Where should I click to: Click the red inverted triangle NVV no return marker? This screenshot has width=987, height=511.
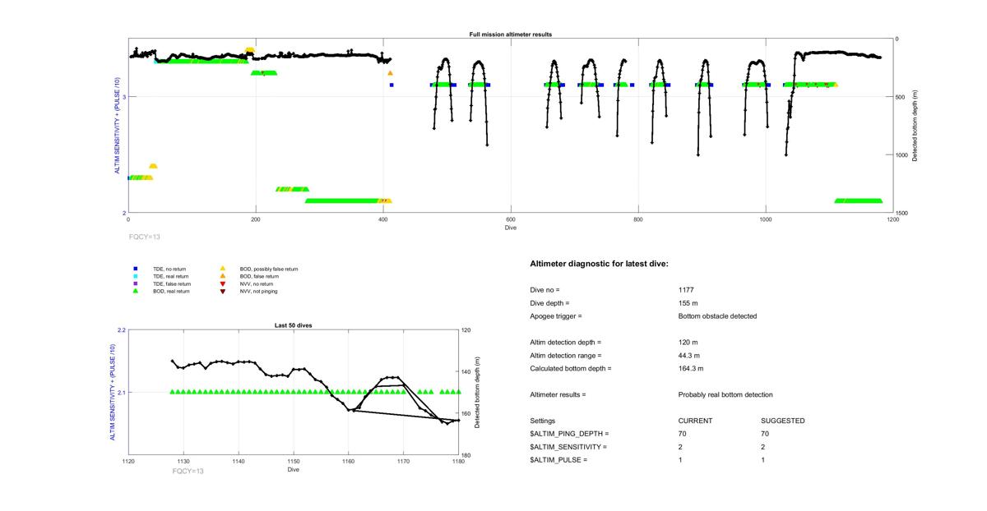(223, 283)
